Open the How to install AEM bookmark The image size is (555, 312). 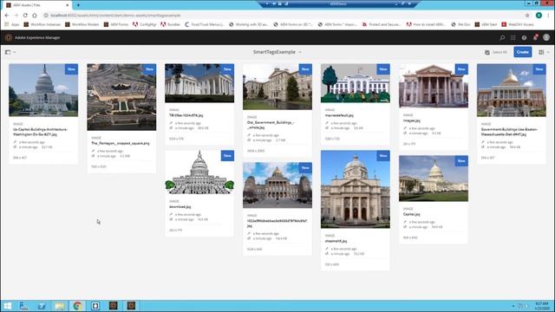[x=426, y=24]
